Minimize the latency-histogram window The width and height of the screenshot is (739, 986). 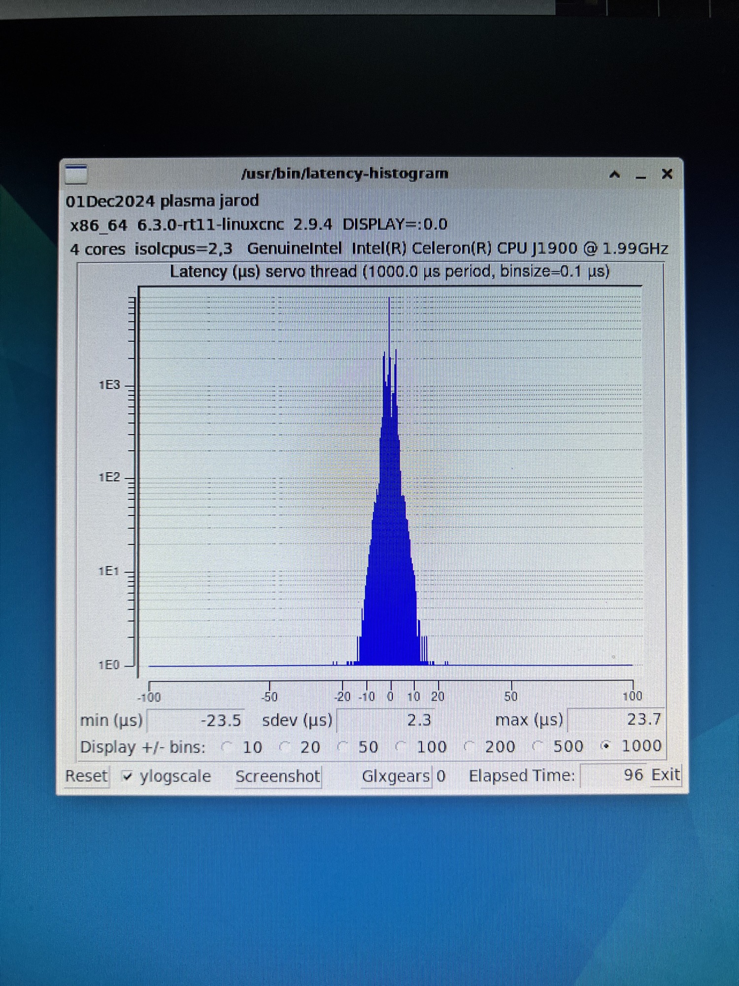(640, 177)
